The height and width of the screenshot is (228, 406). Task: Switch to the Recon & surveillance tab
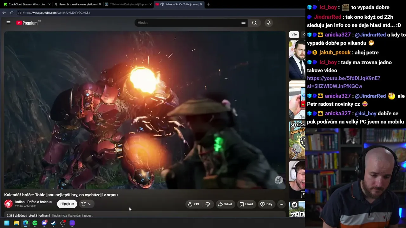[77, 4]
